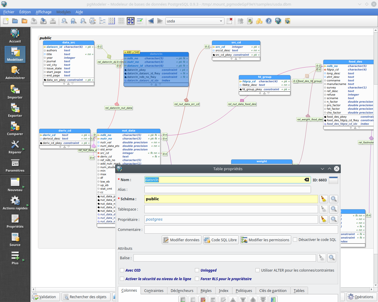Enable Activer la sécurité au niveau ligne

tap(122, 279)
